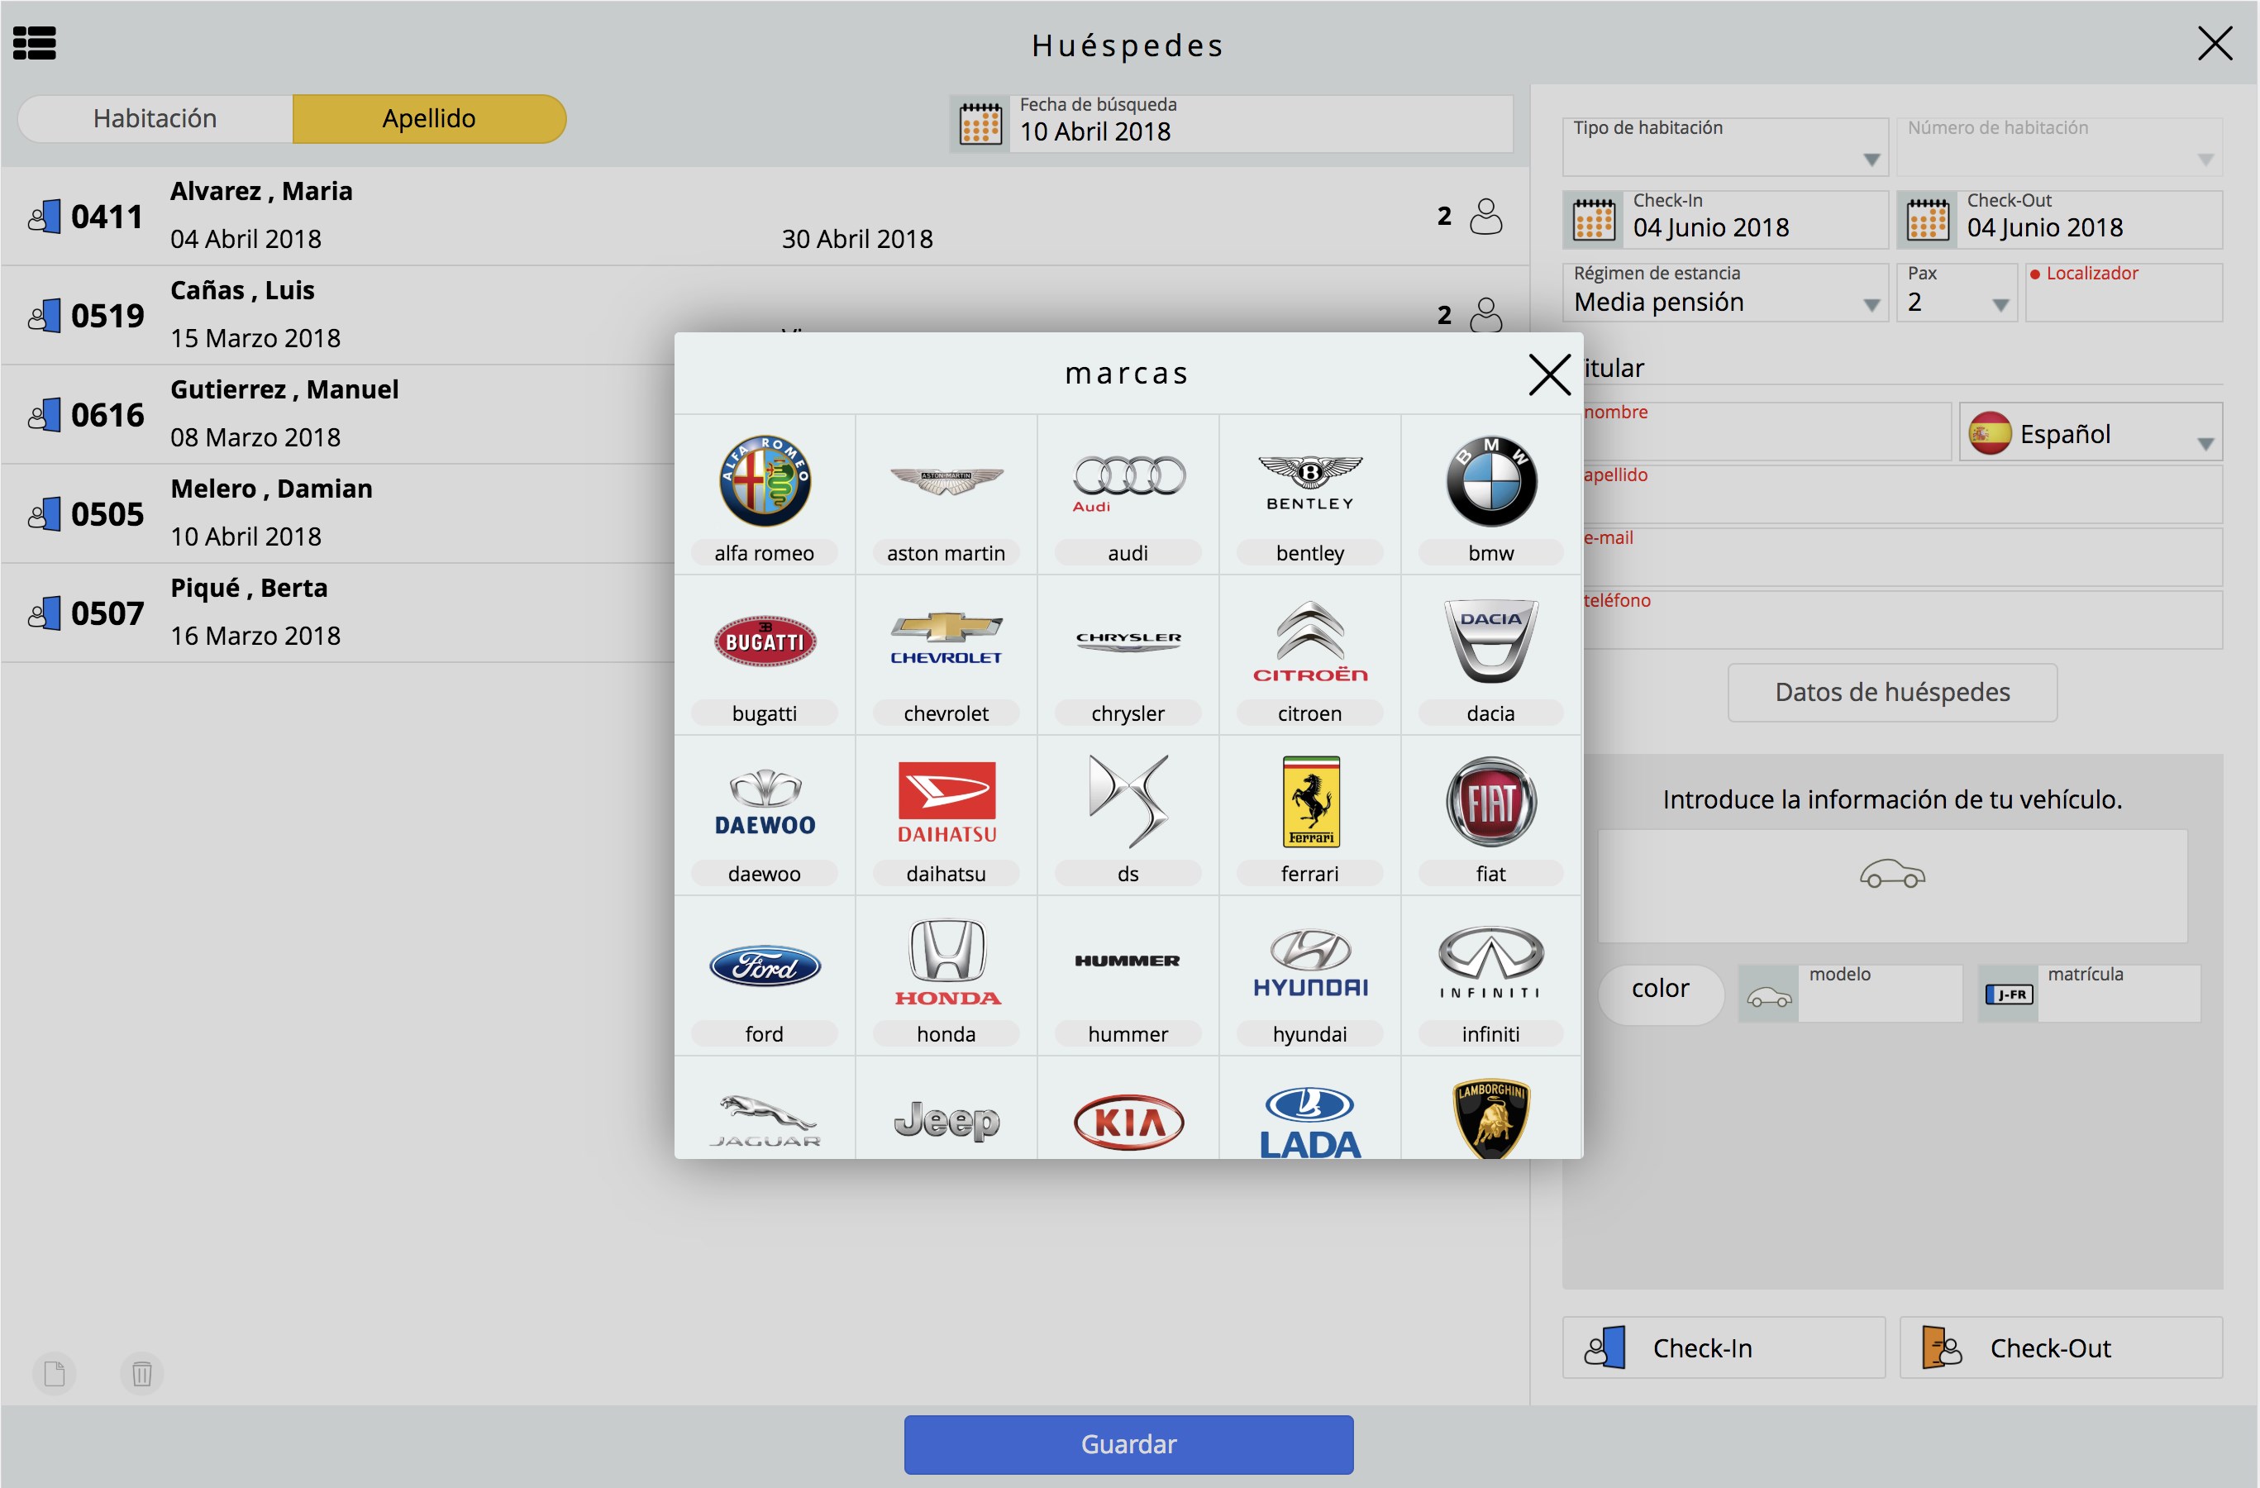Select the Honda logo
This screenshot has height=1488, width=2260.
(946, 962)
